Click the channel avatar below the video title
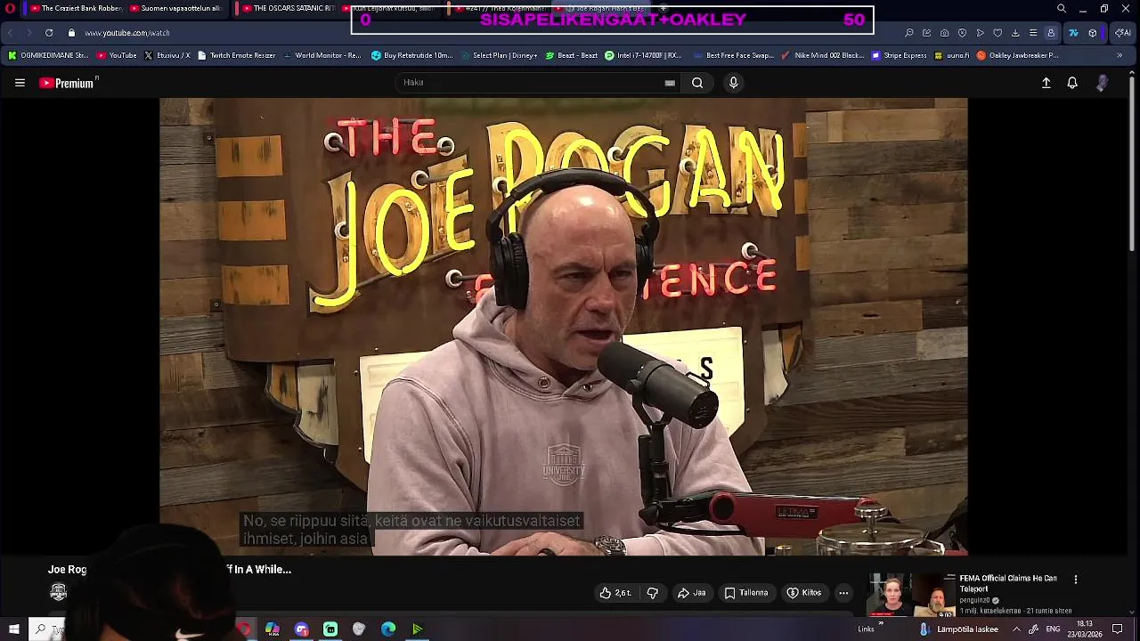This screenshot has height=641, width=1140. point(58,592)
